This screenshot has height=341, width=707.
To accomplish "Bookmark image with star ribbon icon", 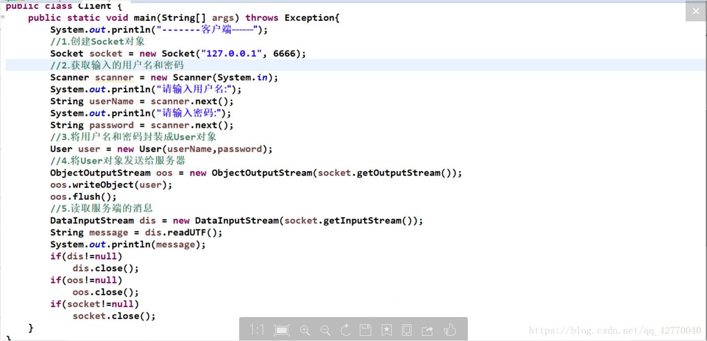I will (x=386, y=330).
